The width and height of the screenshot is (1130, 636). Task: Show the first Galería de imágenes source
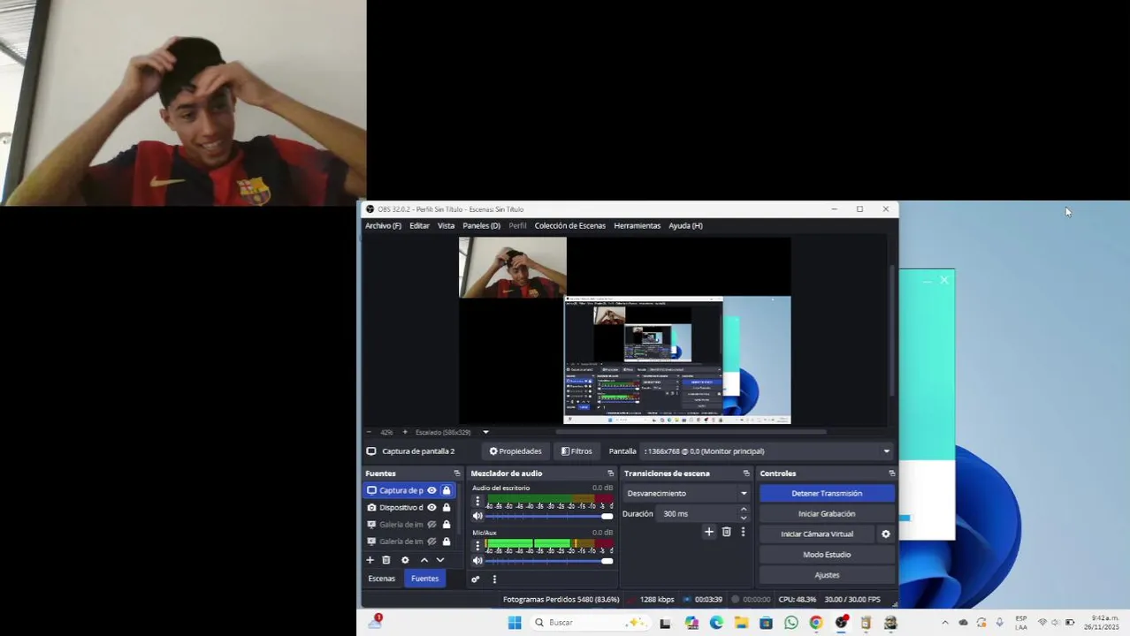point(431,525)
